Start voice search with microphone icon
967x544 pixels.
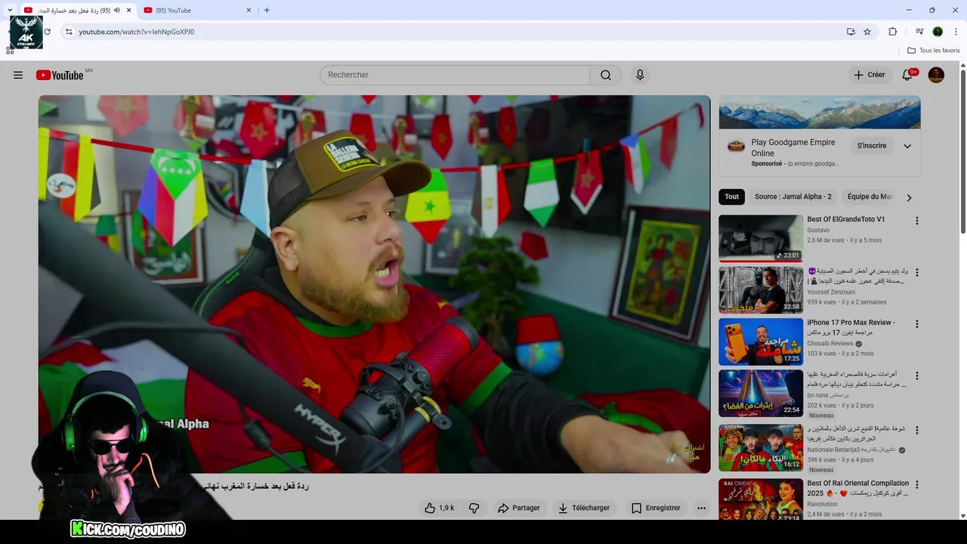pyautogui.click(x=640, y=75)
